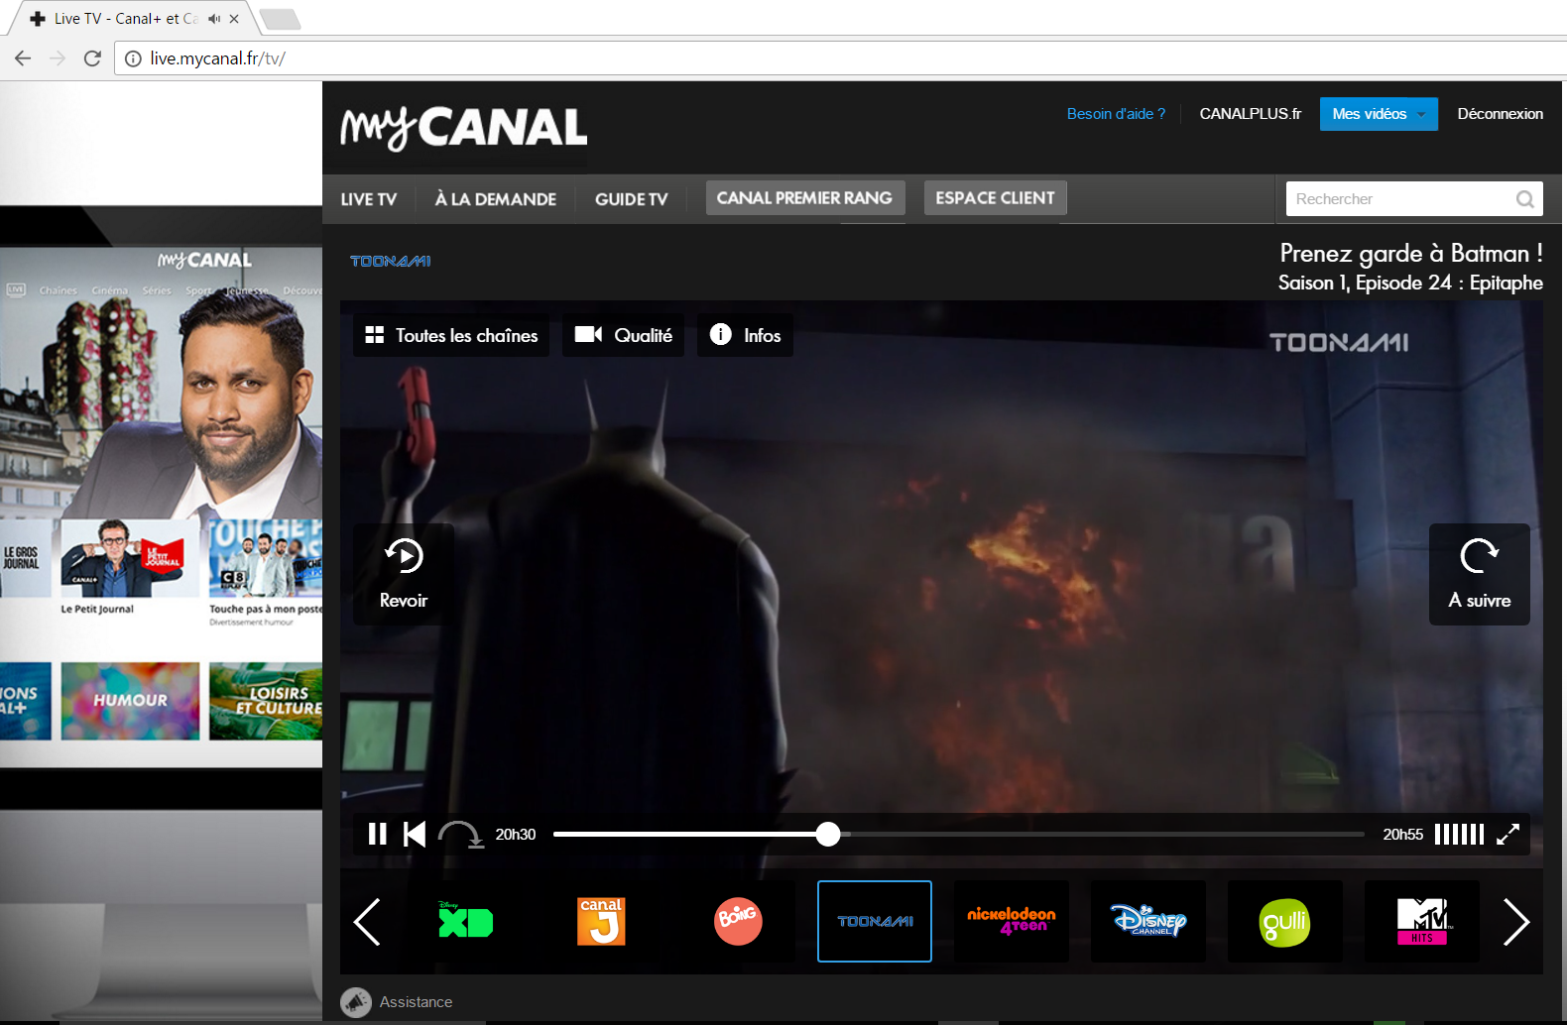Open the Qualité video settings
Screen dimensions: 1567x1025
tap(624, 336)
